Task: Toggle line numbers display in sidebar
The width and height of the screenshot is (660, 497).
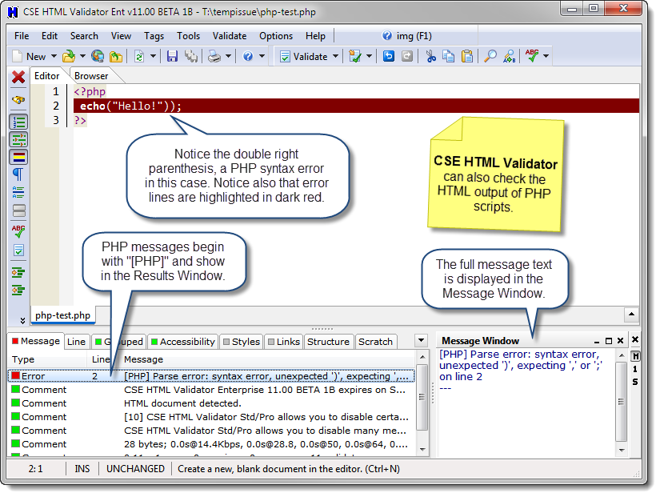Action: click(x=18, y=122)
